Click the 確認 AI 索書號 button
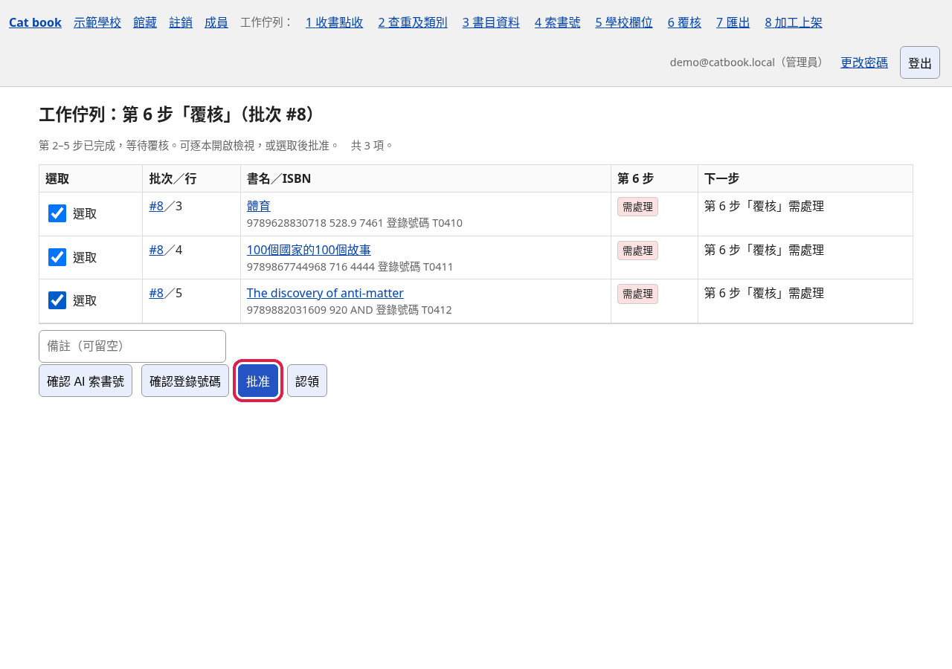The width and height of the screenshot is (952, 669). [x=86, y=381]
